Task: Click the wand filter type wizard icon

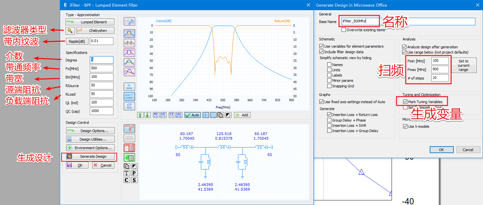Action: pos(70,31)
